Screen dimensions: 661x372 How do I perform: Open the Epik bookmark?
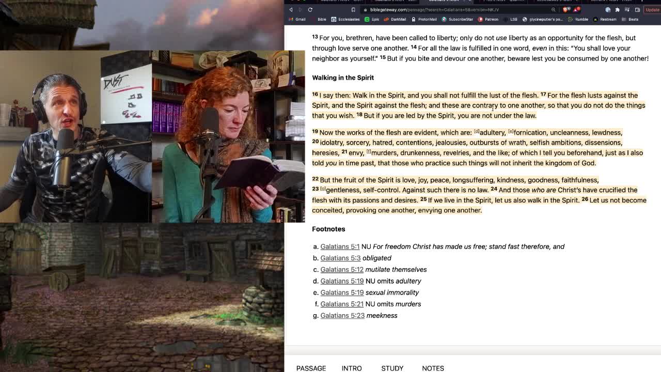[x=372, y=20]
